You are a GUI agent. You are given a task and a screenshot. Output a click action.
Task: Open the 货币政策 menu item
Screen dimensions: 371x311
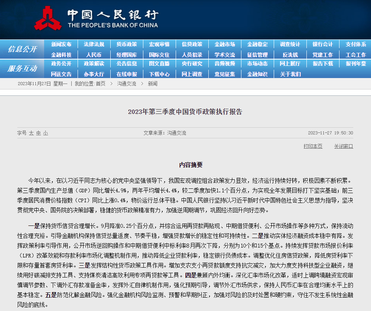pyautogui.click(x=126, y=44)
